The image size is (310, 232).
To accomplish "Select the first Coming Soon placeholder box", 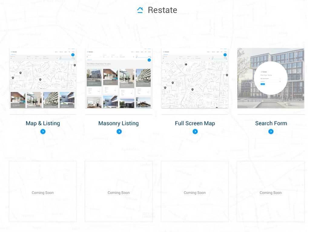I will click(x=43, y=192).
